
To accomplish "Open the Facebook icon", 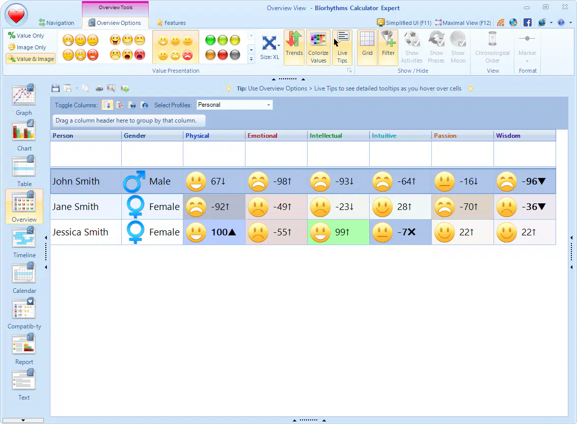I will tap(527, 22).
